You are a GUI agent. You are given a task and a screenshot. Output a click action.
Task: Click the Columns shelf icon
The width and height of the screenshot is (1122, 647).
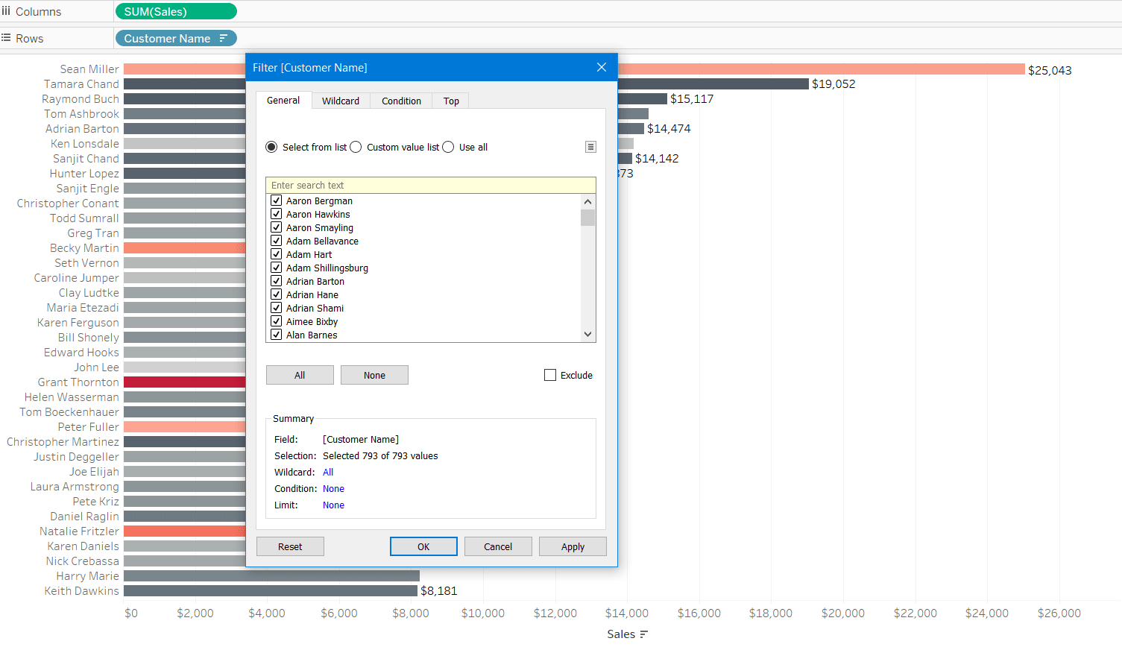point(7,11)
